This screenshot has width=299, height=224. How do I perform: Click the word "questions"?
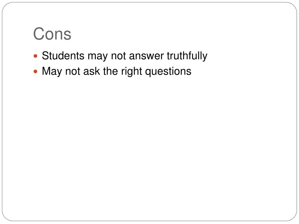(168, 72)
